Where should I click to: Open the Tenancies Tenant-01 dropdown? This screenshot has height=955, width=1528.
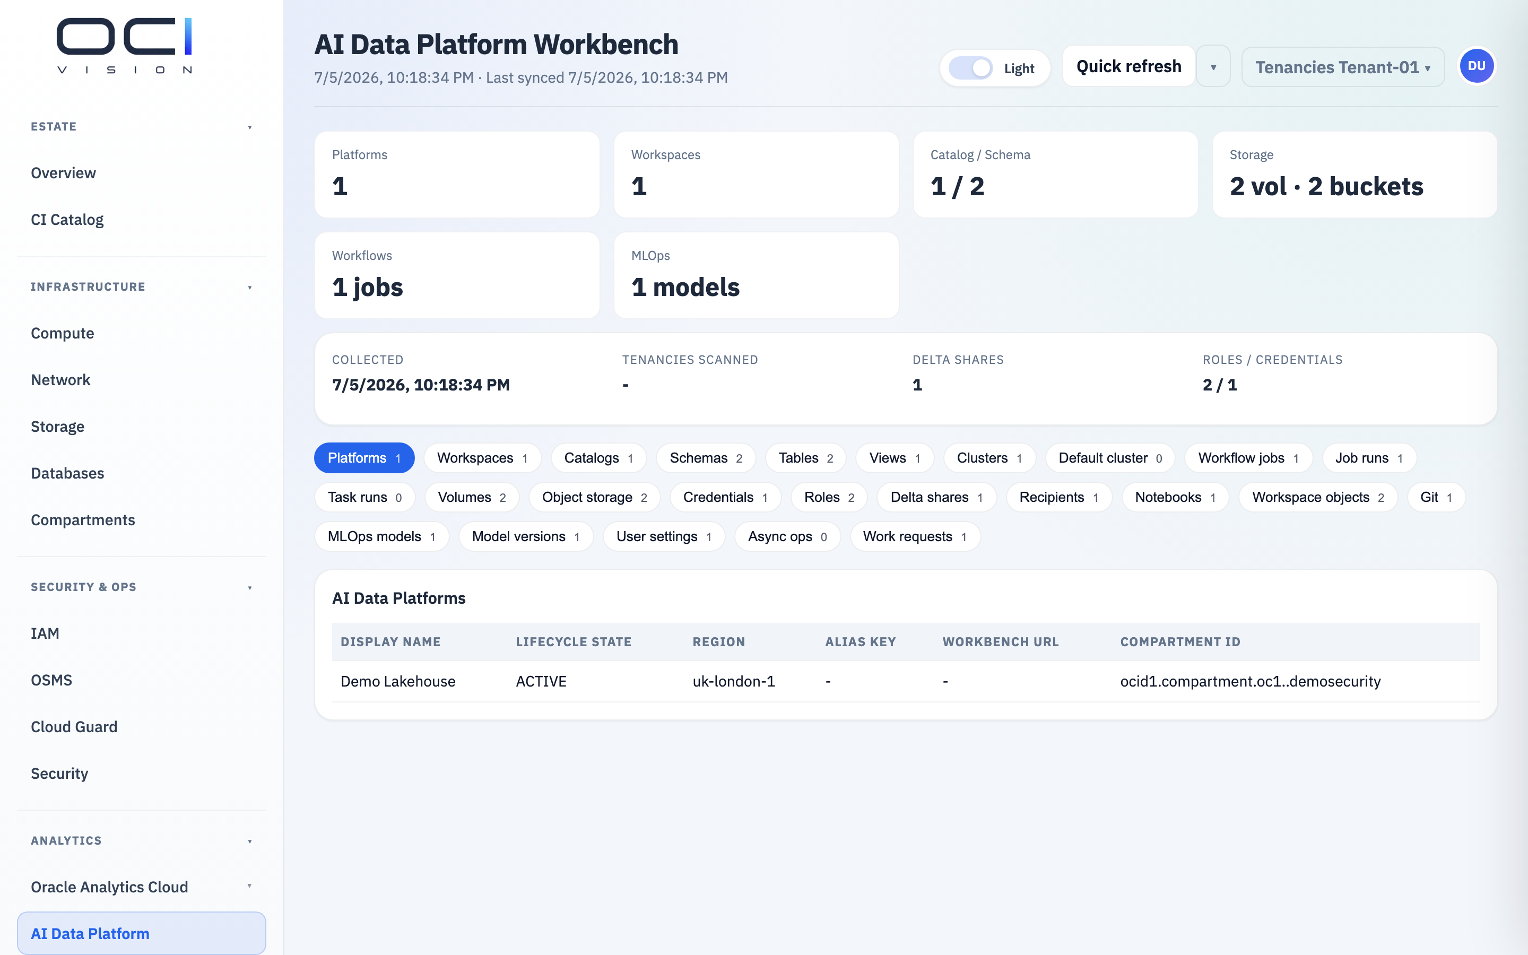[1342, 67]
